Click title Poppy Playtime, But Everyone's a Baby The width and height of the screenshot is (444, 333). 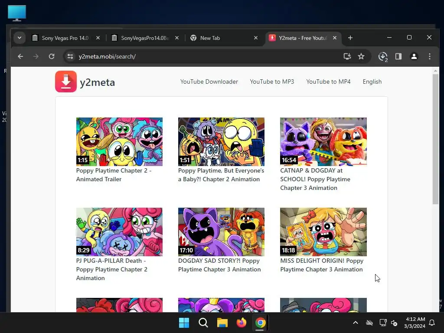pos(221,175)
